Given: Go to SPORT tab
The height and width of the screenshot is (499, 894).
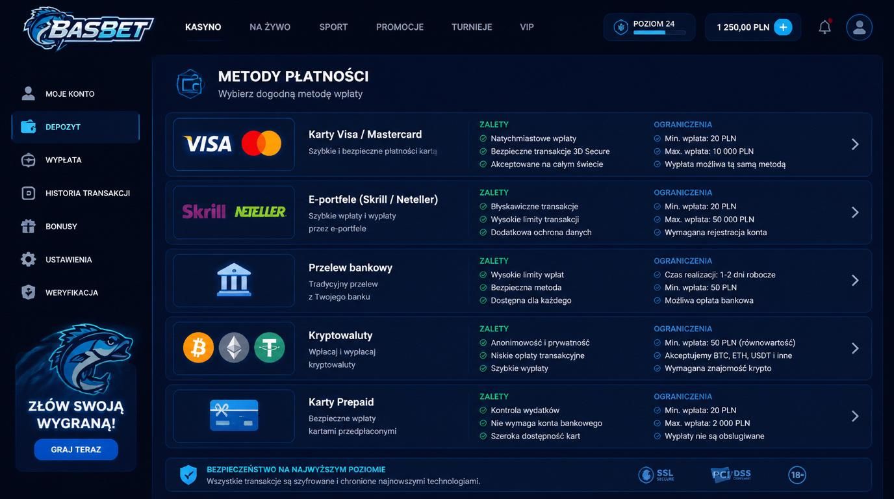Looking at the screenshot, I should click(x=333, y=27).
